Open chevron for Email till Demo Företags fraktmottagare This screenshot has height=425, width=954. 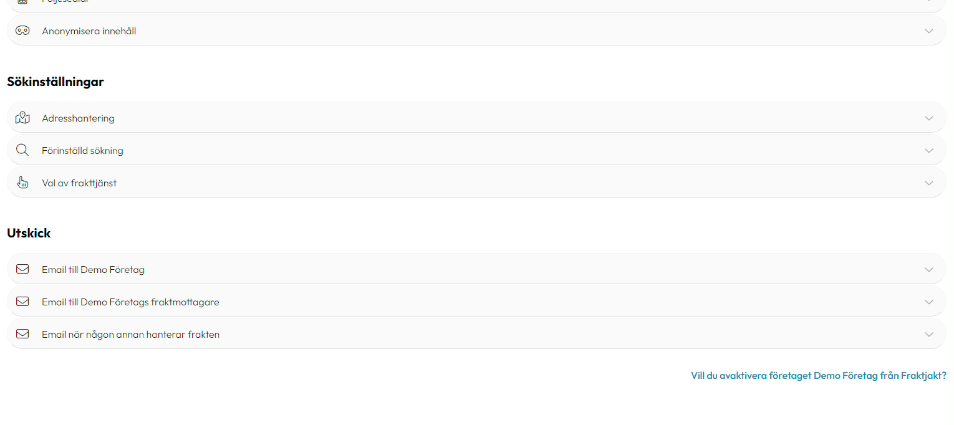tap(929, 302)
